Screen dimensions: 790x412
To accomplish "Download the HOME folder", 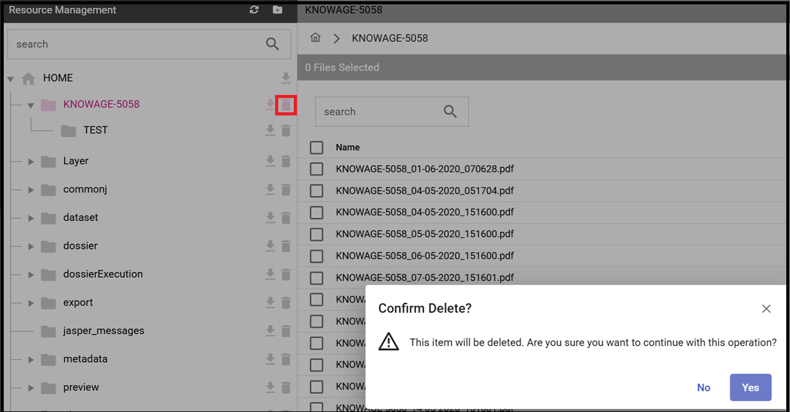I will (x=286, y=78).
